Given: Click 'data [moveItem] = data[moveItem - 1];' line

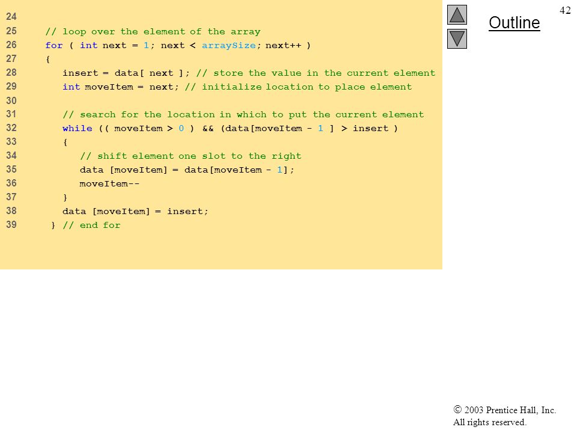Looking at the screenshot, I should [187, 170].
